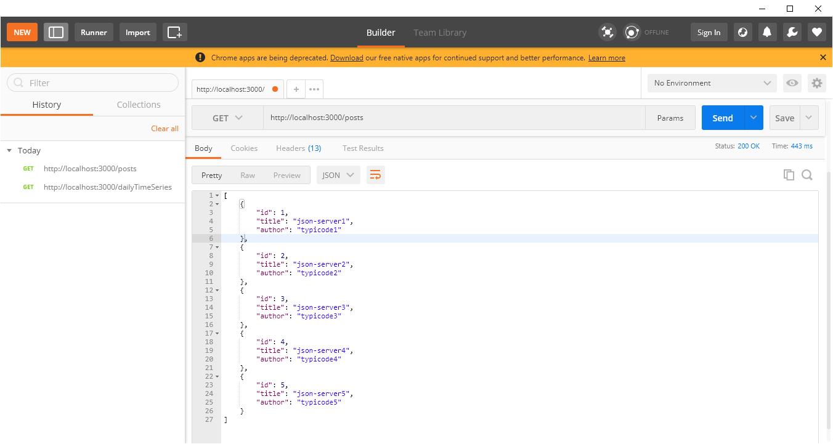The height and width of the screenshot is (444, 833).
Task: Expand the Save button dropdown arrow
Action: 809,118
